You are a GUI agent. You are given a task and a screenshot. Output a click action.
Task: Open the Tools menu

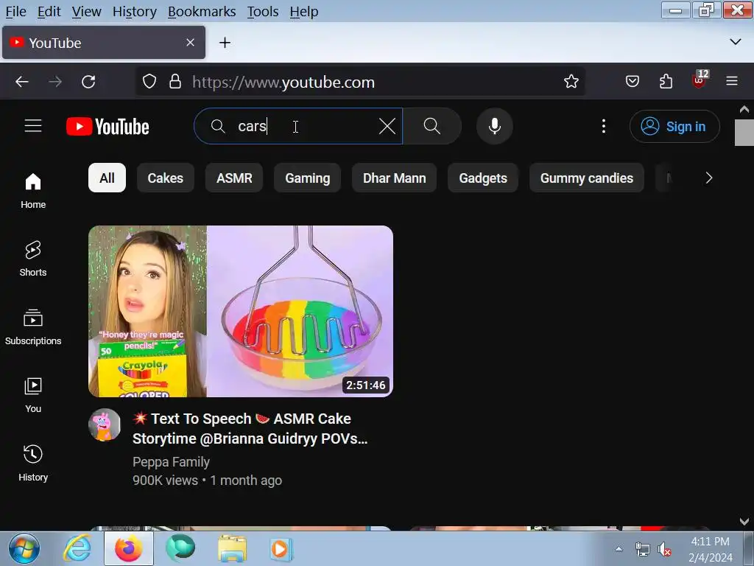pyautogui.click(x=263, y=12)
